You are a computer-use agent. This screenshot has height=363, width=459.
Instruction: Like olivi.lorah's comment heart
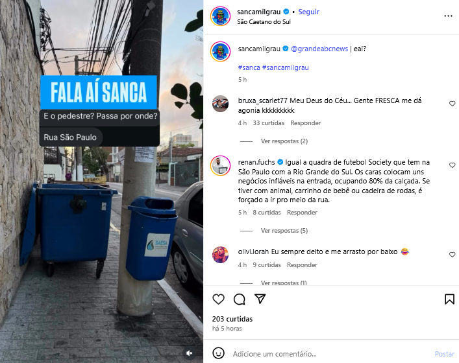point(453,255)
